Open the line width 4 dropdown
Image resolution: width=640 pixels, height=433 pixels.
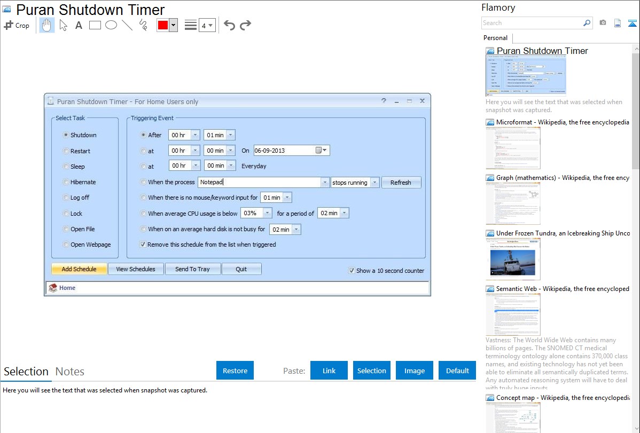tap(207, 25)
